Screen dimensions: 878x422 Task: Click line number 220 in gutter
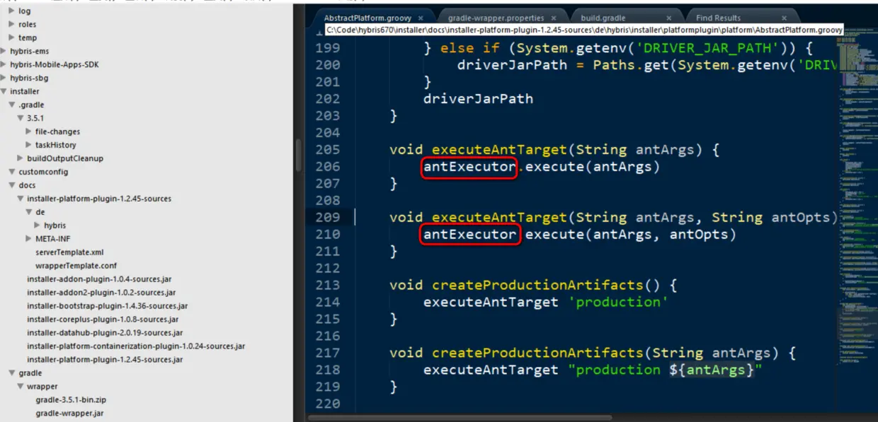tap(327, 404)
